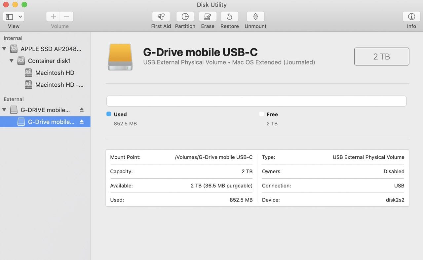Click the blue Used color indicator
423x260 pixels.
coord(109,114)
